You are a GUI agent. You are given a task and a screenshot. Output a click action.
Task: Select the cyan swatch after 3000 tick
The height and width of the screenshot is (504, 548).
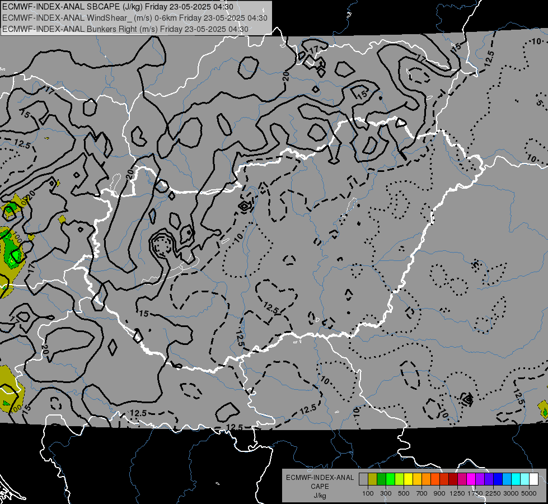pyautogui.click(x=516, y=479)
